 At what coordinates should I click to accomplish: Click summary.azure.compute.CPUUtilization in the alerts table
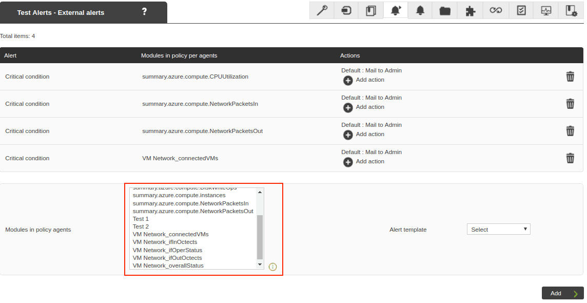coord(195,77)
